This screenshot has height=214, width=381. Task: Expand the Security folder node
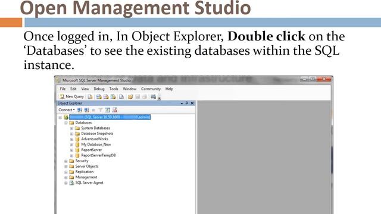coord(66,161)
